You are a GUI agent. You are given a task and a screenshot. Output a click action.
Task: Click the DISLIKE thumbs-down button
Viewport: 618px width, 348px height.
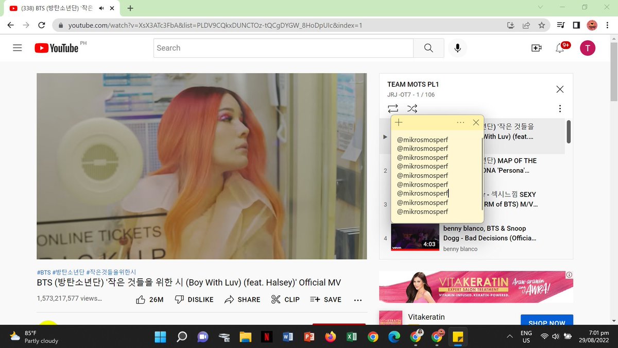pos(194,300)
